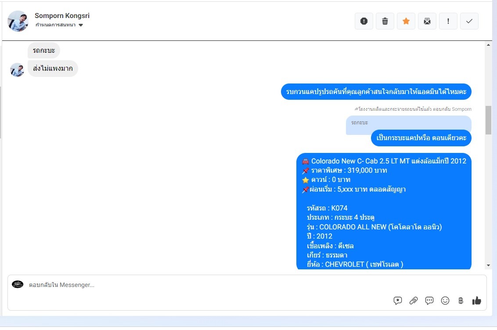497x330 pixels.
Task: Click the chat scrollbar thumb
Action: pos(488,120)
